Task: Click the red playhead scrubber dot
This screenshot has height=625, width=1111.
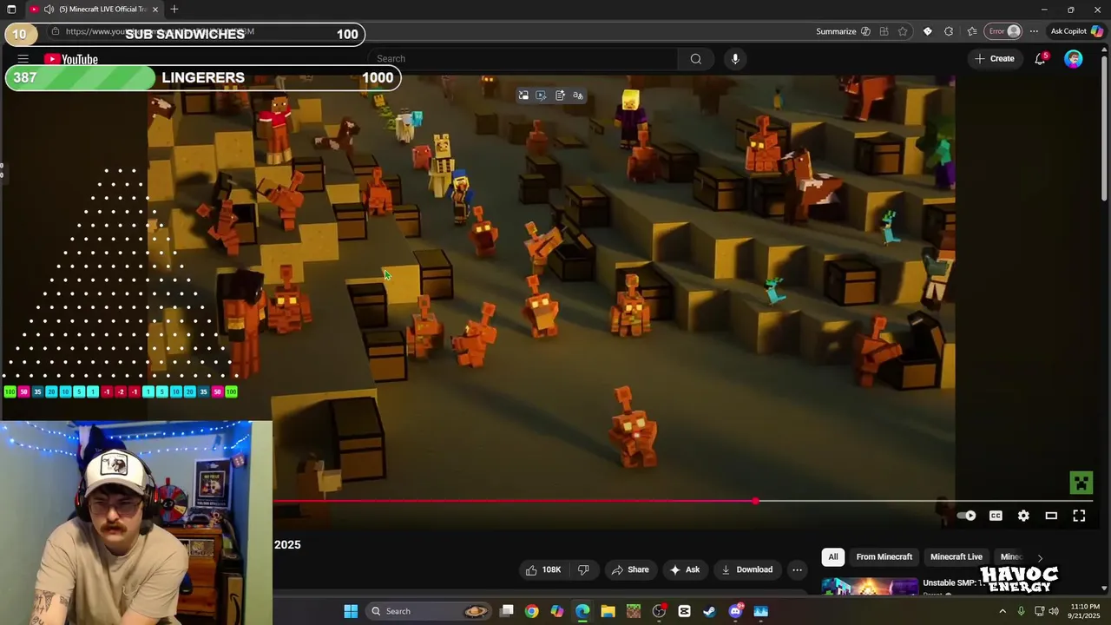Action: tap(755, 501)
